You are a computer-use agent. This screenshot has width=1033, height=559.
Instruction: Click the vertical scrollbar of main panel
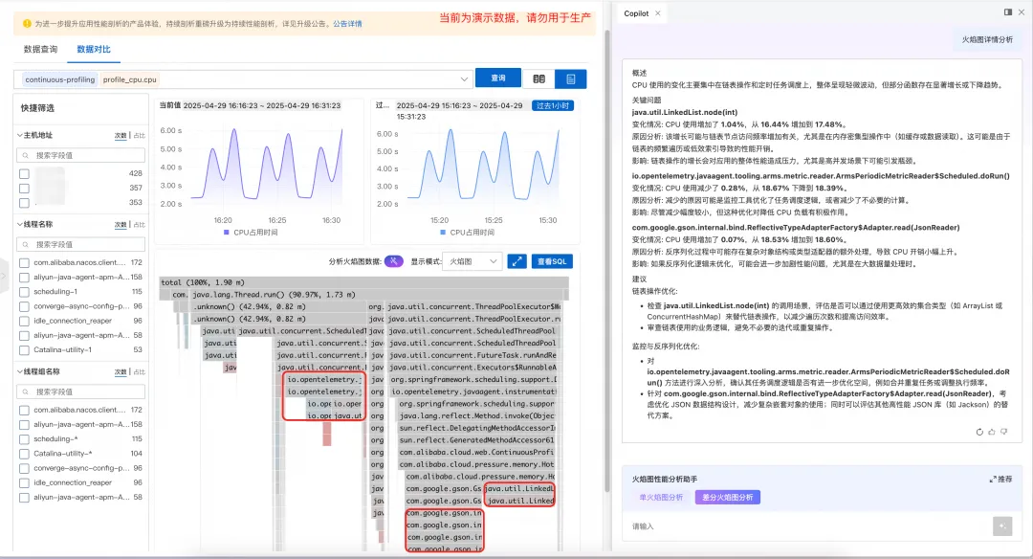[607, 263]
